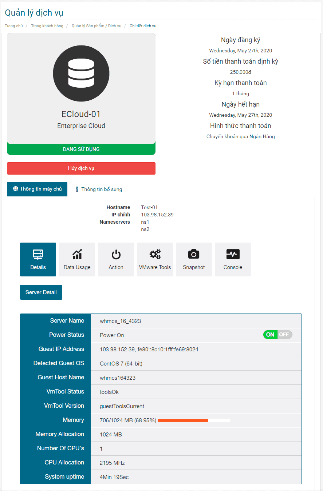
Task: Click the Quản lý dịch vụ page heading
Action: pyautogui.click(x=34, y=13)
